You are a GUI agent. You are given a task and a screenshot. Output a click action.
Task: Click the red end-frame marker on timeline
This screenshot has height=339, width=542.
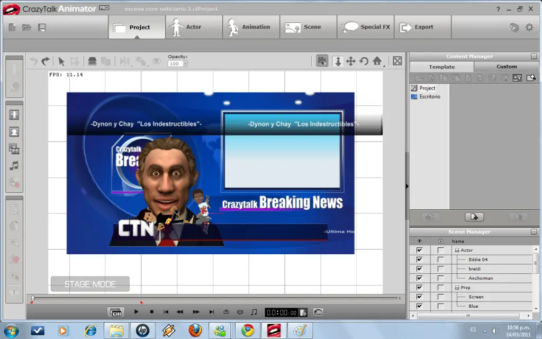[x=141, y=302]
